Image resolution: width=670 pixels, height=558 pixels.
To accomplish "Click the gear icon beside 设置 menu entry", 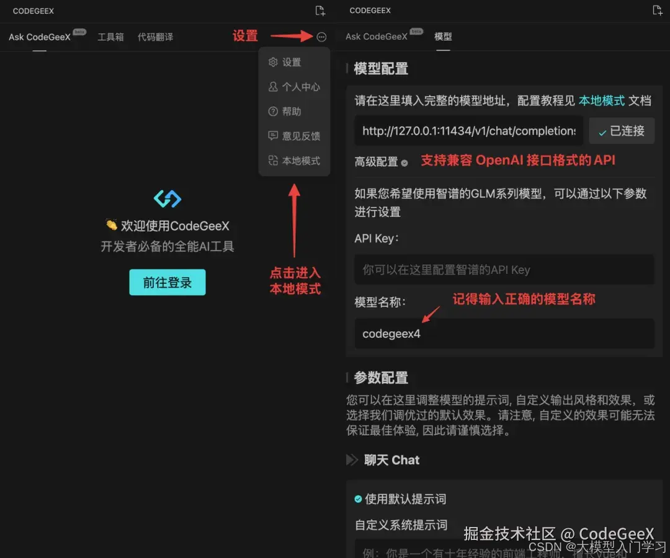I will [273, 63].
